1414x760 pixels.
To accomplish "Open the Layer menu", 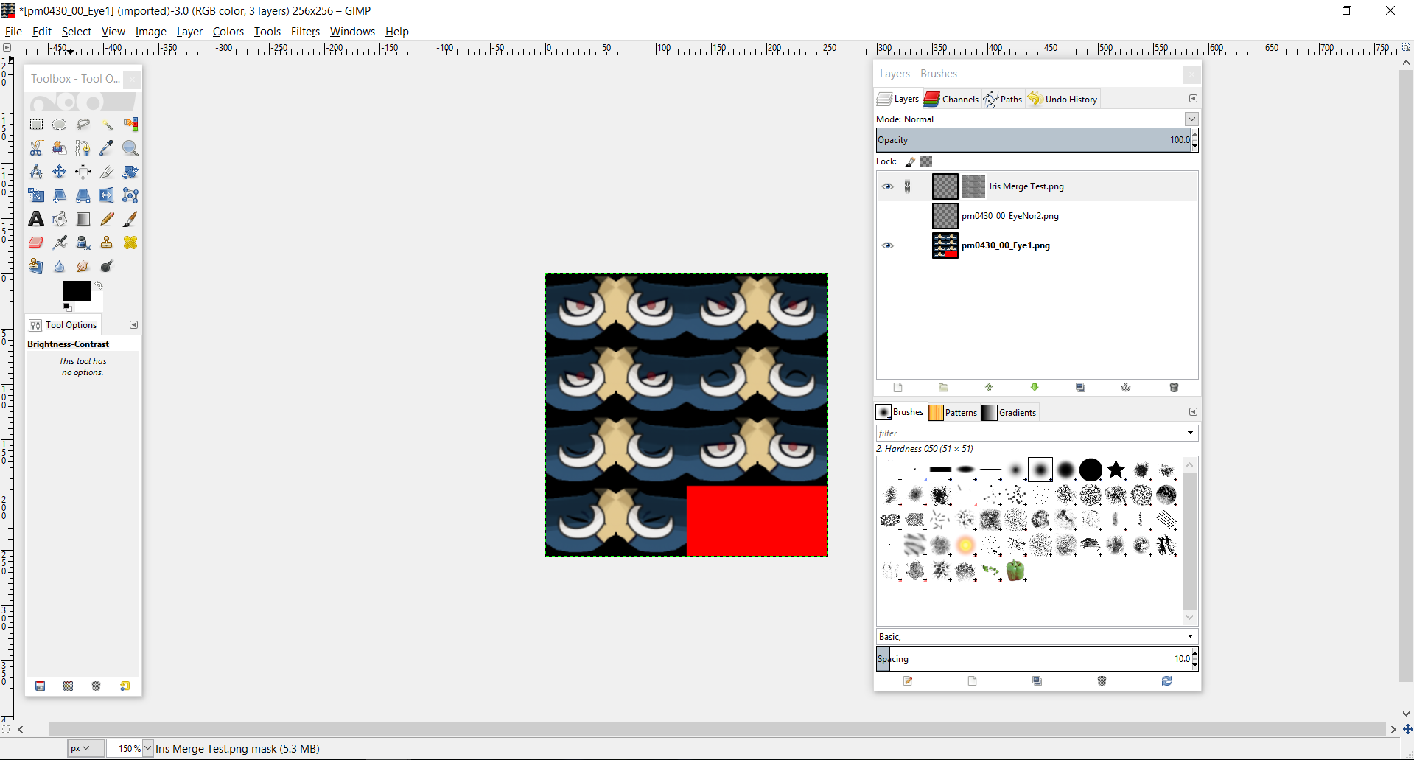I will pos(189,32).
